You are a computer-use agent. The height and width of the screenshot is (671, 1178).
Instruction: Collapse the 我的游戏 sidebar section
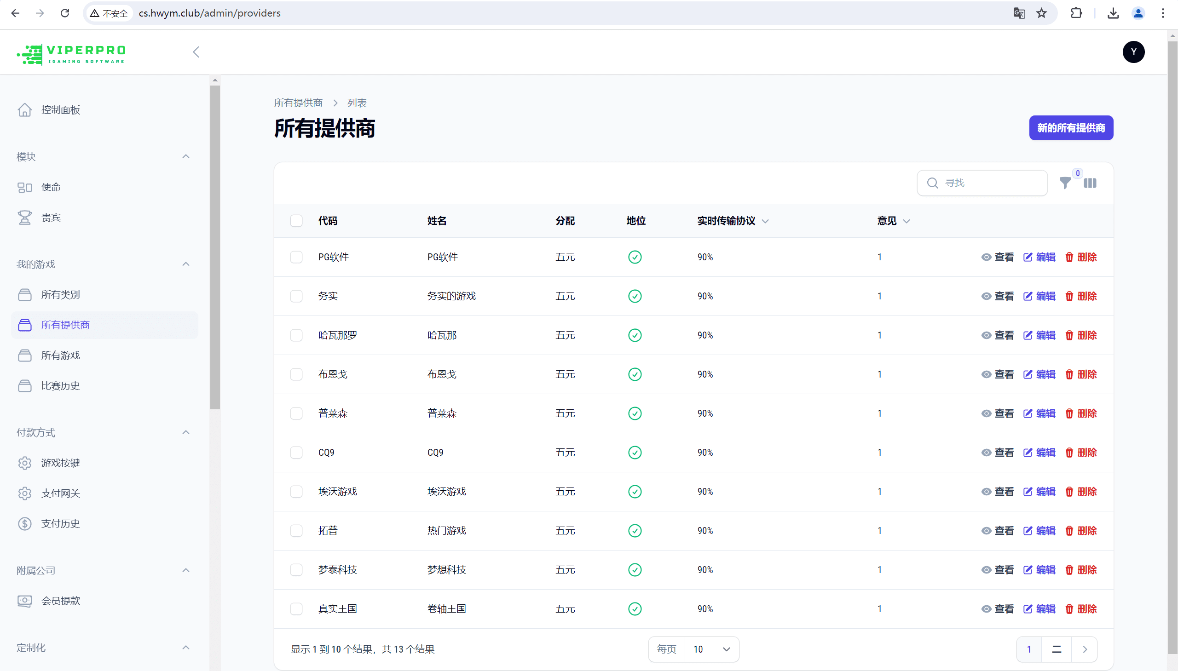(x=186, y=264)
